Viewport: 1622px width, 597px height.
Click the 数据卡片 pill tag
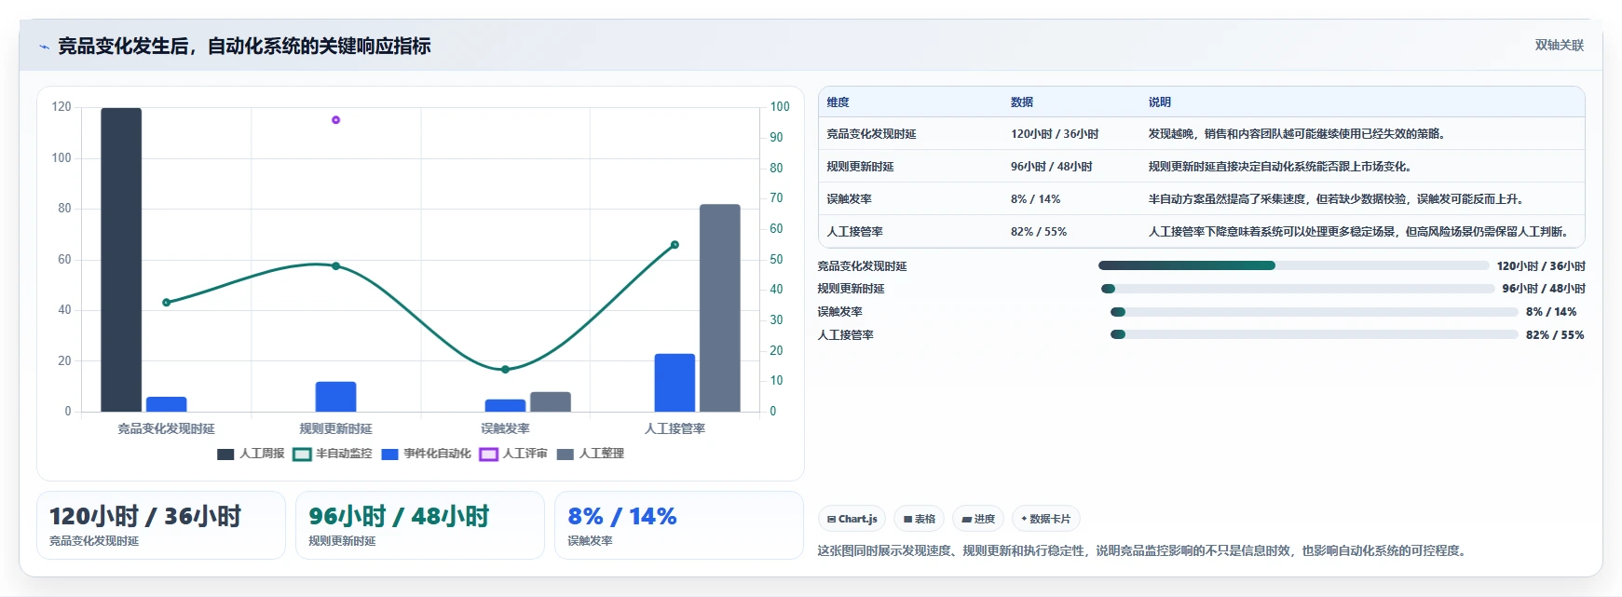tap(1045, 519)
